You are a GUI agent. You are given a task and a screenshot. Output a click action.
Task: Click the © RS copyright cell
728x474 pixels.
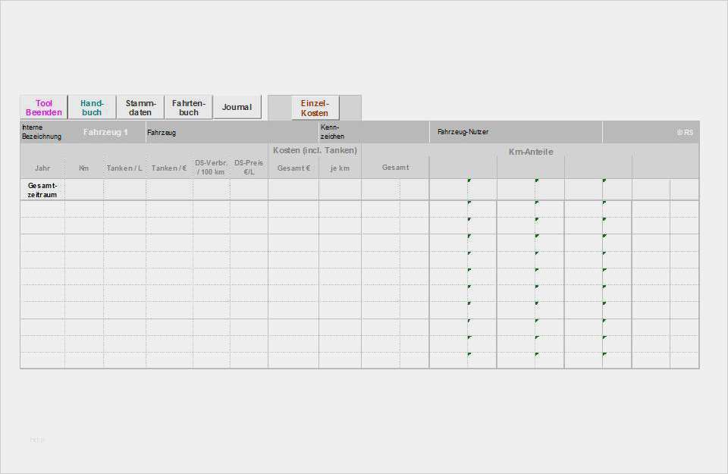(685, 132)
